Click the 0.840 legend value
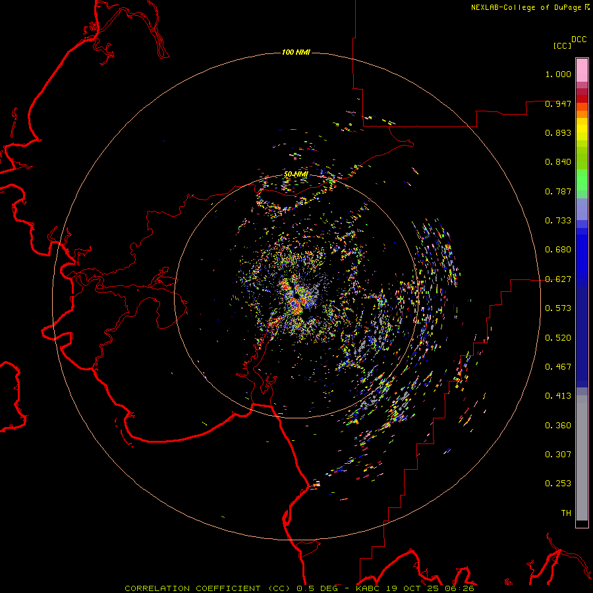The height and width of the screenshot is (593, 593). pos(558,162)
